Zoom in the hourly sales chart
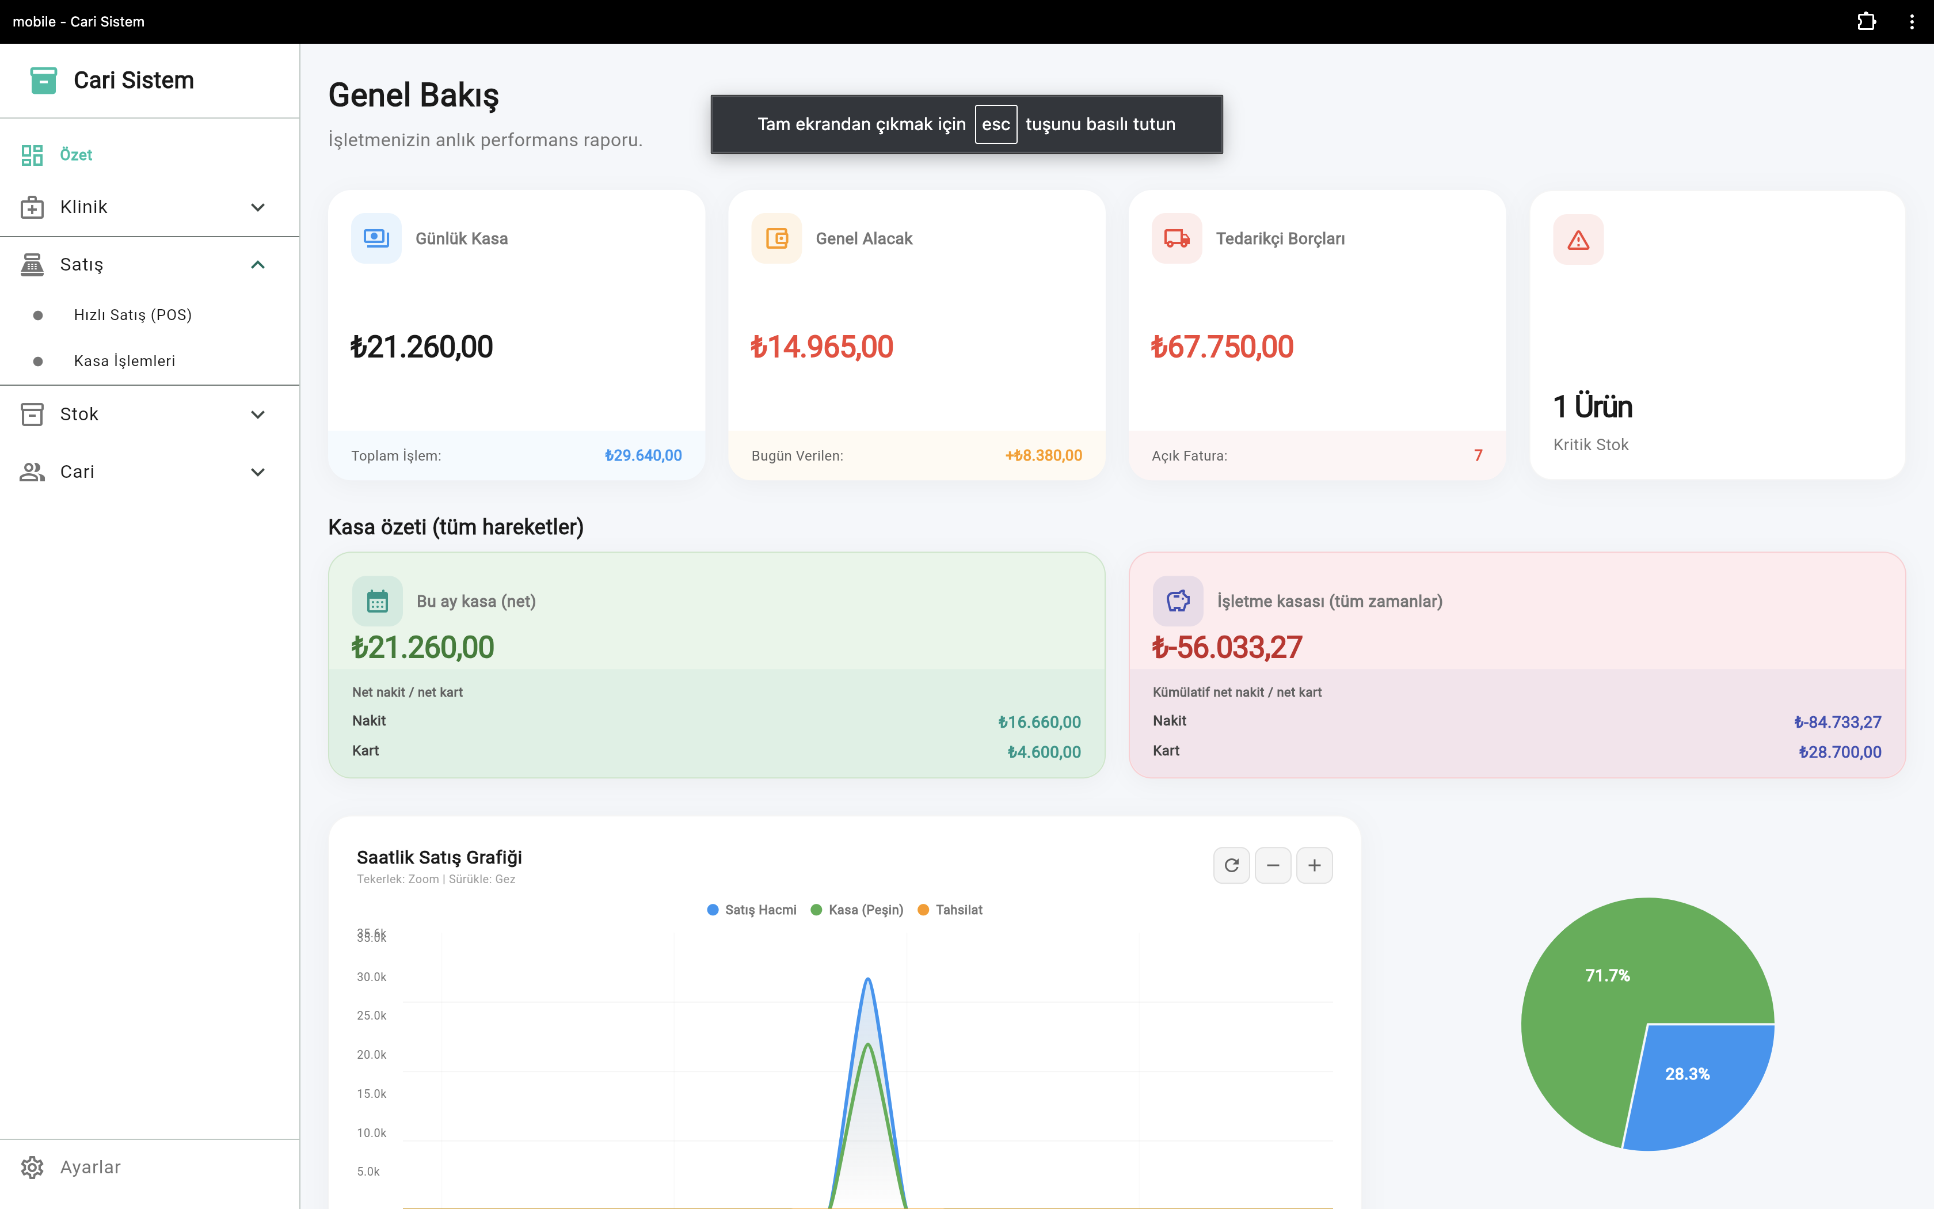The height and width of the screenshot is (1209, 1934). 1315,865
